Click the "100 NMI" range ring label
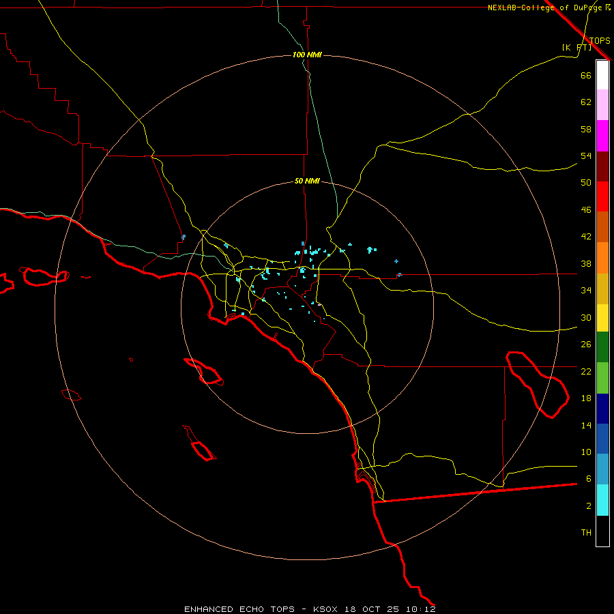The image size is (614, 614). pyautogui.click(x=307, y=55)
